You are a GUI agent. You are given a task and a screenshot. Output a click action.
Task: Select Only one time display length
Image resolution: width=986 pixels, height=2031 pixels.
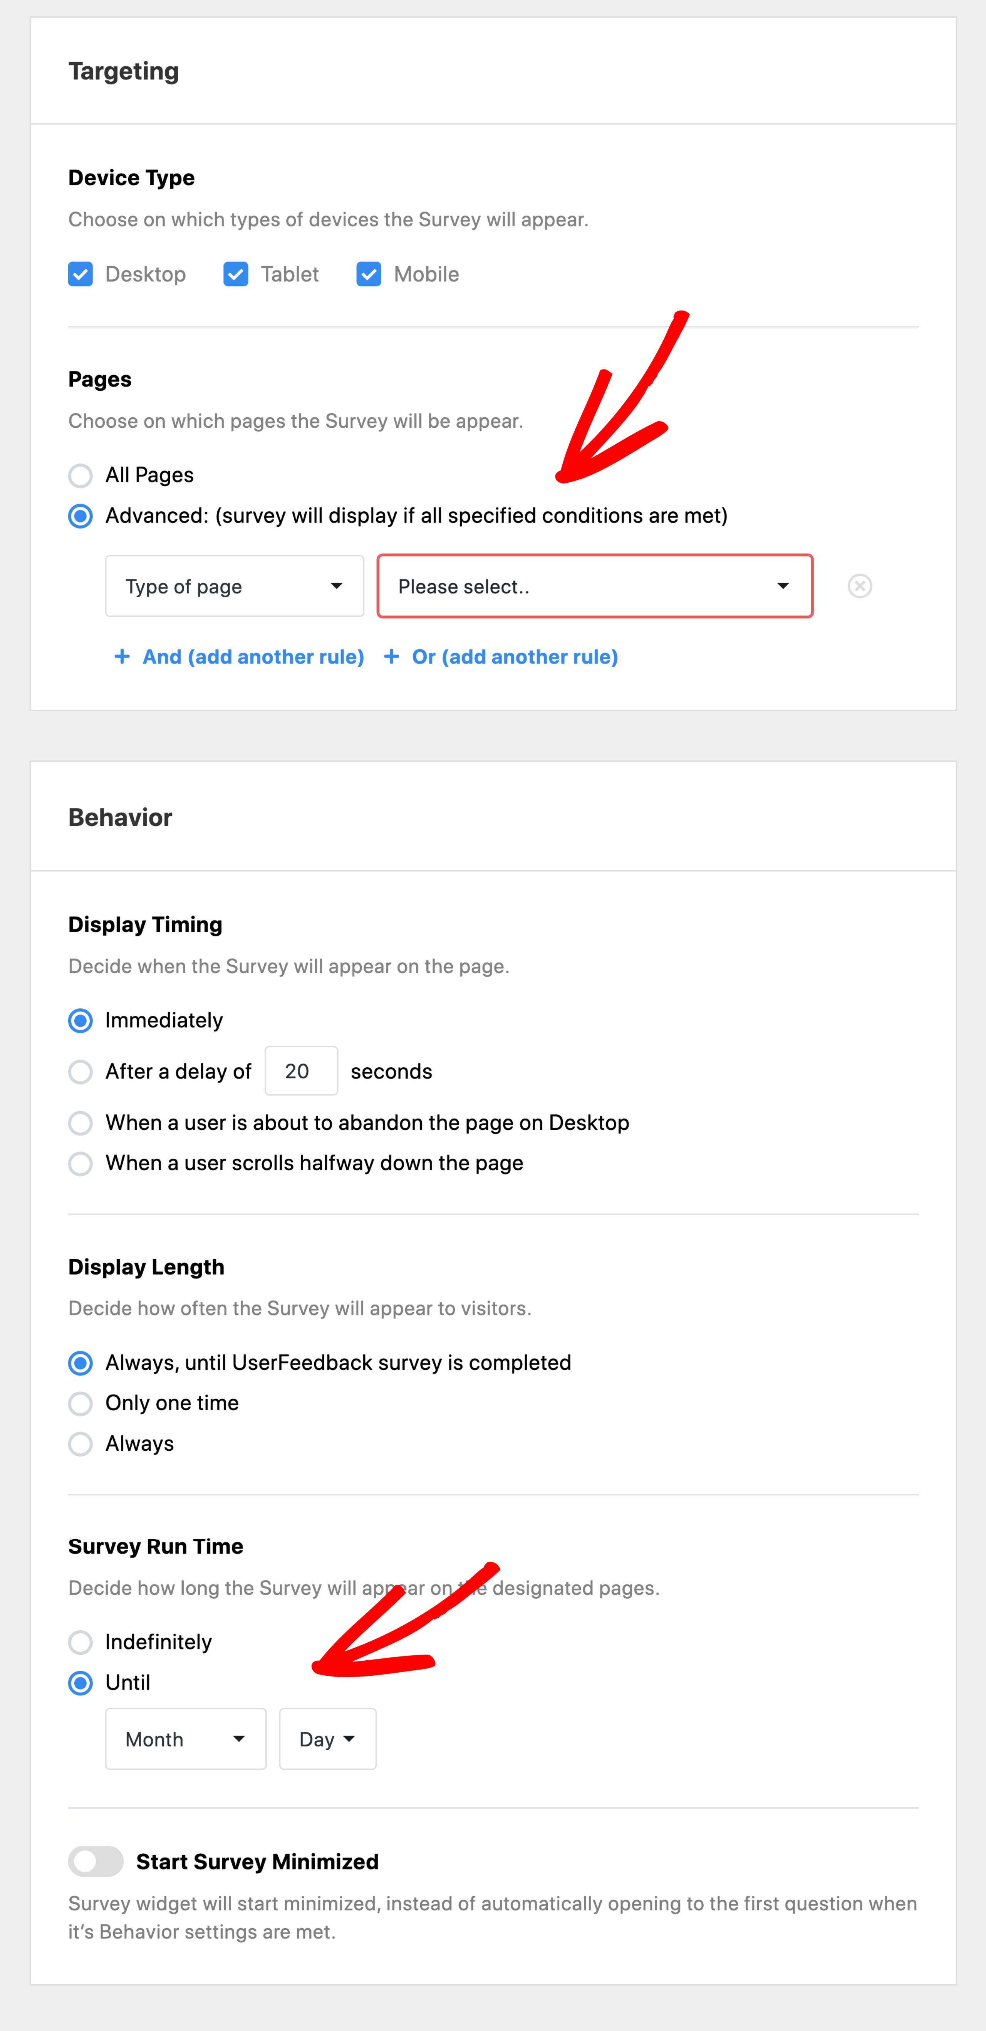pyautogui.click(x=80, y=1403)
